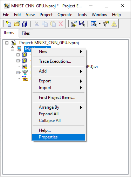Click the Copy toolbar icon
This screenshot has width=131, height=177.
[x=45, y=24]
